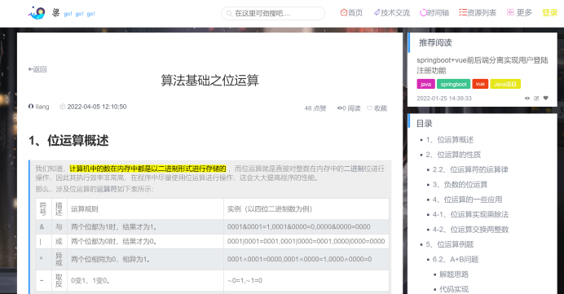Select the Java项目 tag
Screen dimensions: 564x294
click(x=505, y=84)
